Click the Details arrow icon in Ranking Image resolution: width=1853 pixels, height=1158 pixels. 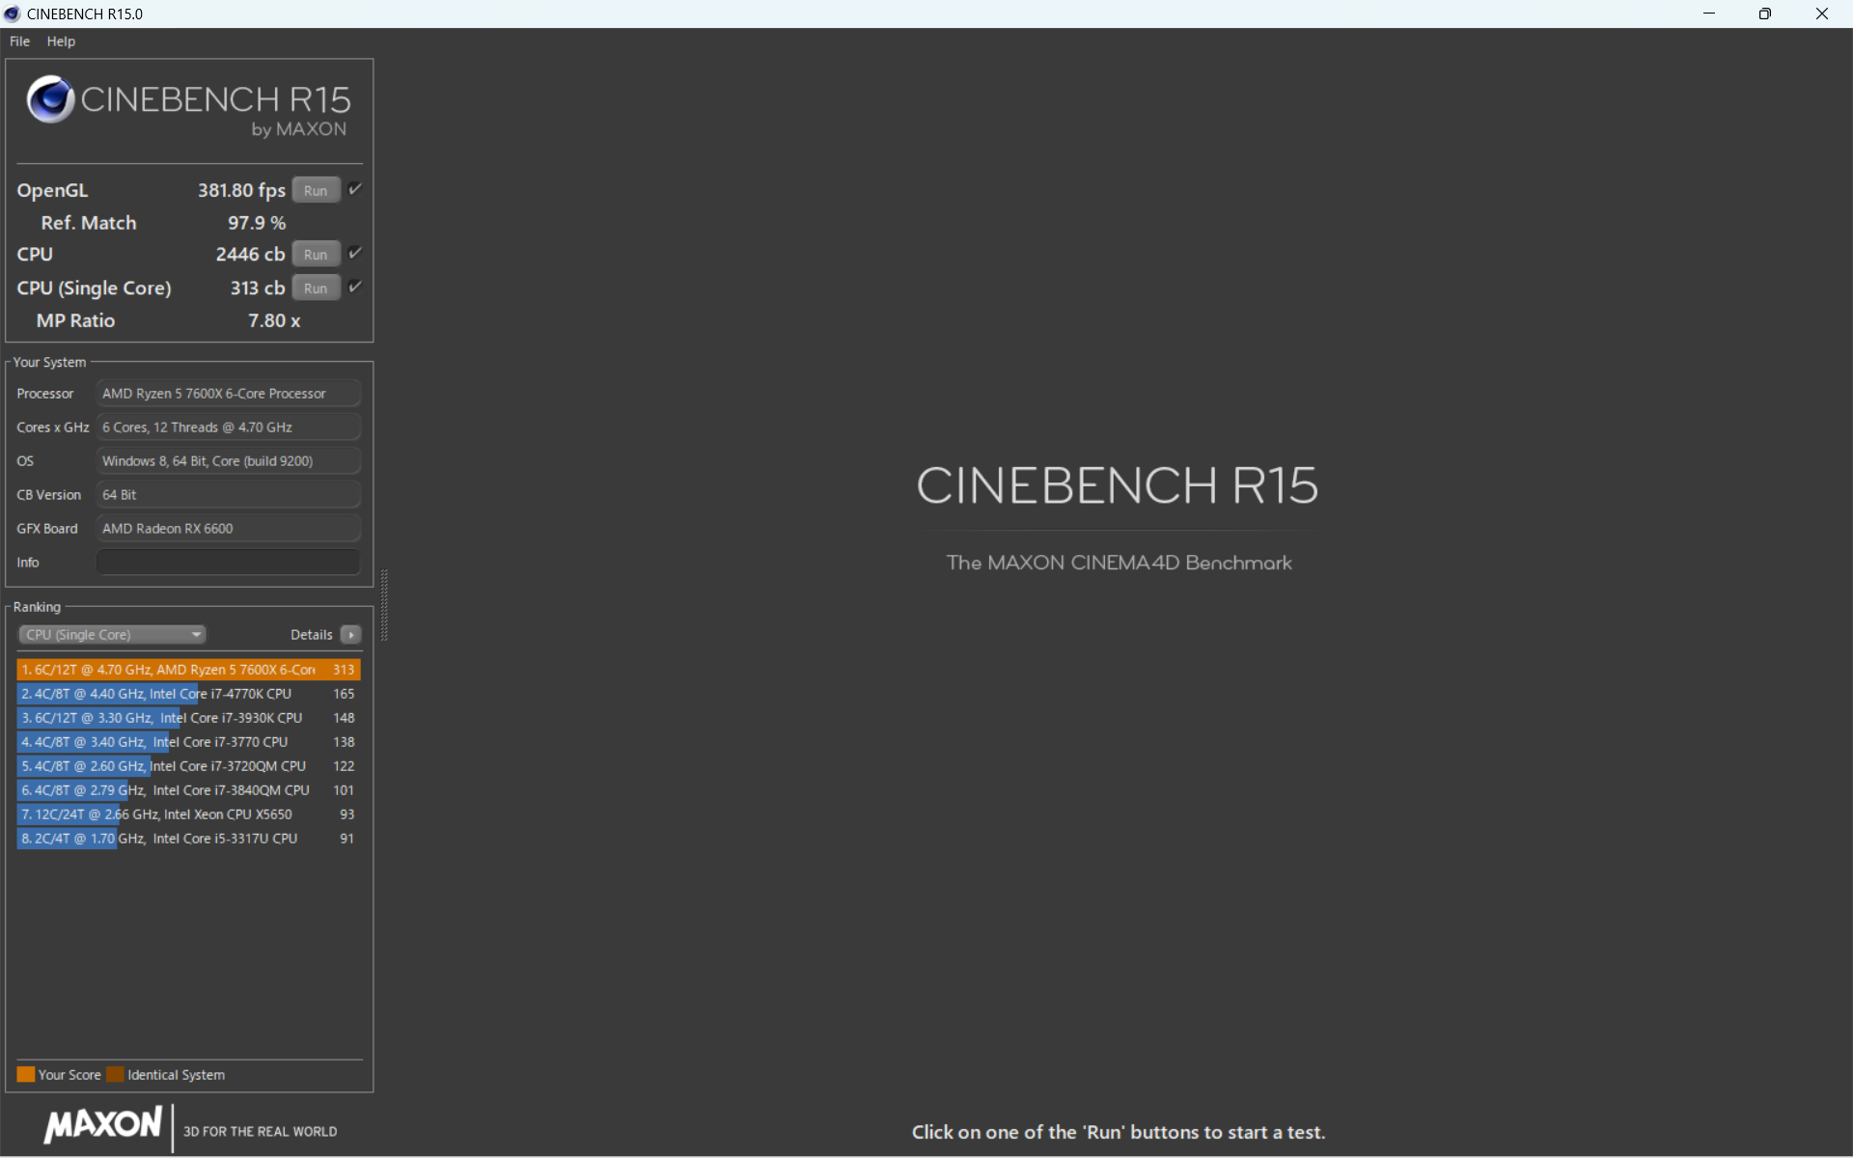pos(351,635)
